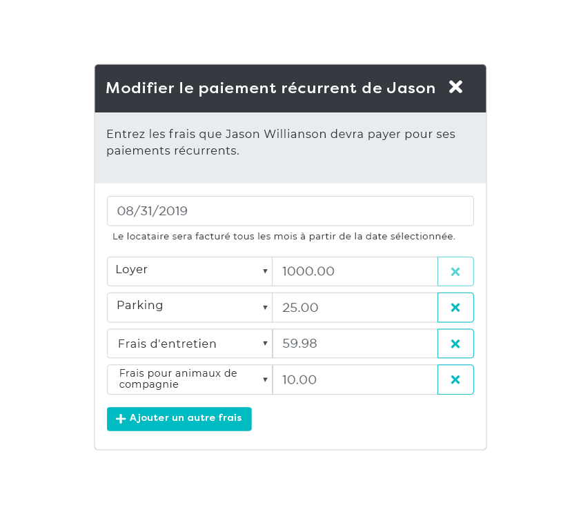Click the dropdown arrow beside Loyer
This screenshot has width=581, height=514.
265,272
